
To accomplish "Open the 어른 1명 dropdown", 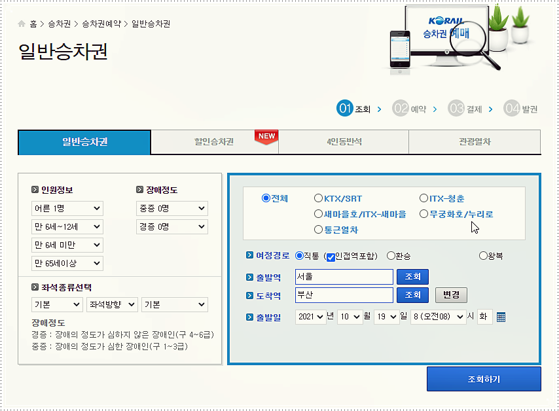I will [x=67, y=208].
